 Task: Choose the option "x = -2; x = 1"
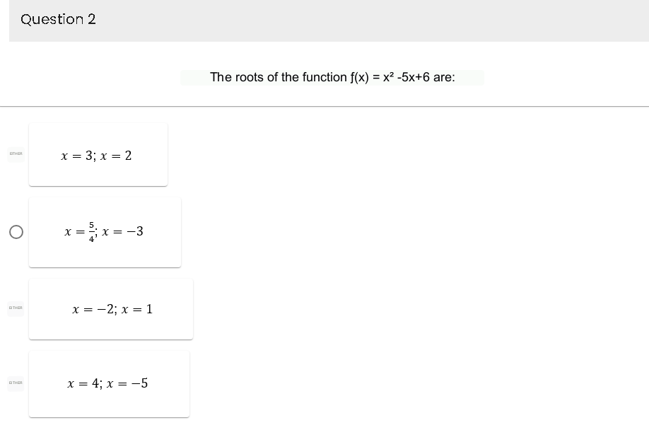click(111, 309)
